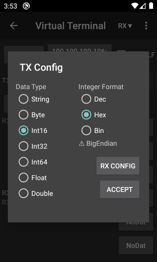Image resolution: width=157 pixels, height=262 pixels.
Task: Select Float data type
Action: (33, 178)
